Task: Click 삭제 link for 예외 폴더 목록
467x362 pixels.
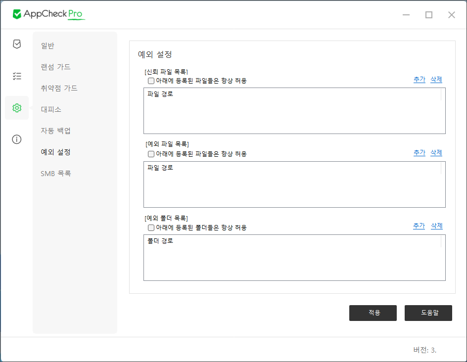Action: 436,226
